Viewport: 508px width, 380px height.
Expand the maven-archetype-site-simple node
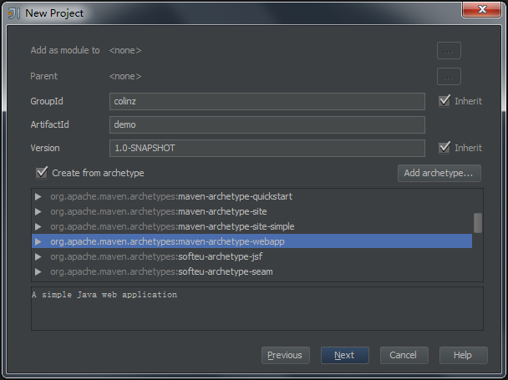point(38,227)
